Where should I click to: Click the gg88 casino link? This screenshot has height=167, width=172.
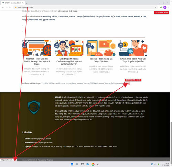[x=49, y=20]
